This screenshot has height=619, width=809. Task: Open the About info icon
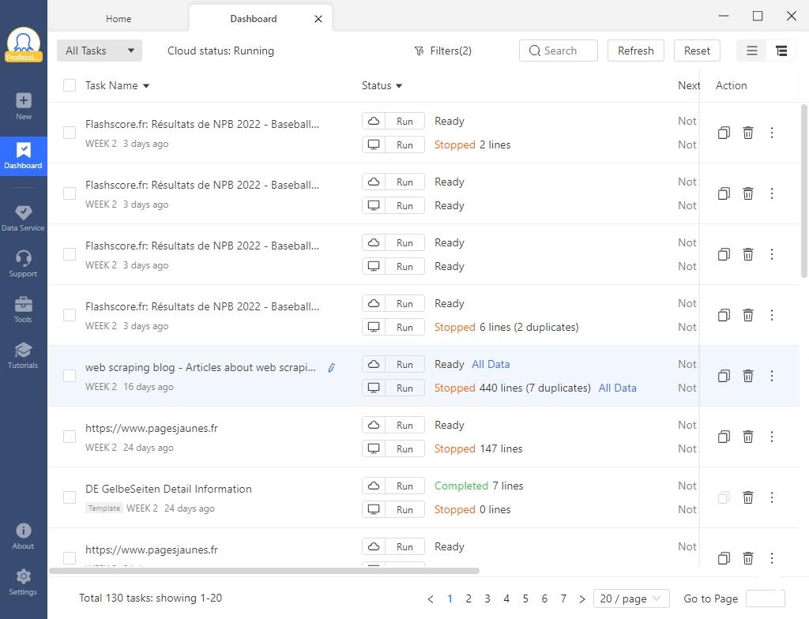23,536
